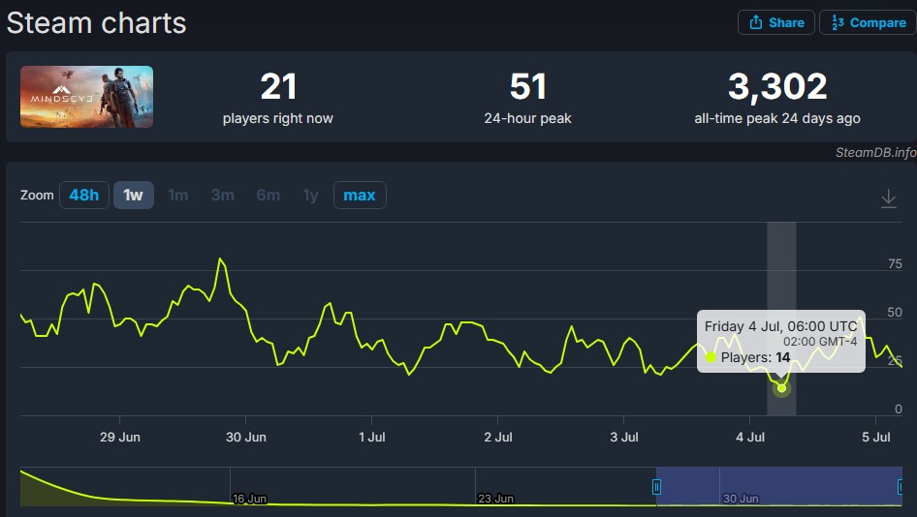917x517 pixels.
Task: Click the 3,302 all-time peak value
Action: pyautogui.click(x=777, y=86)
